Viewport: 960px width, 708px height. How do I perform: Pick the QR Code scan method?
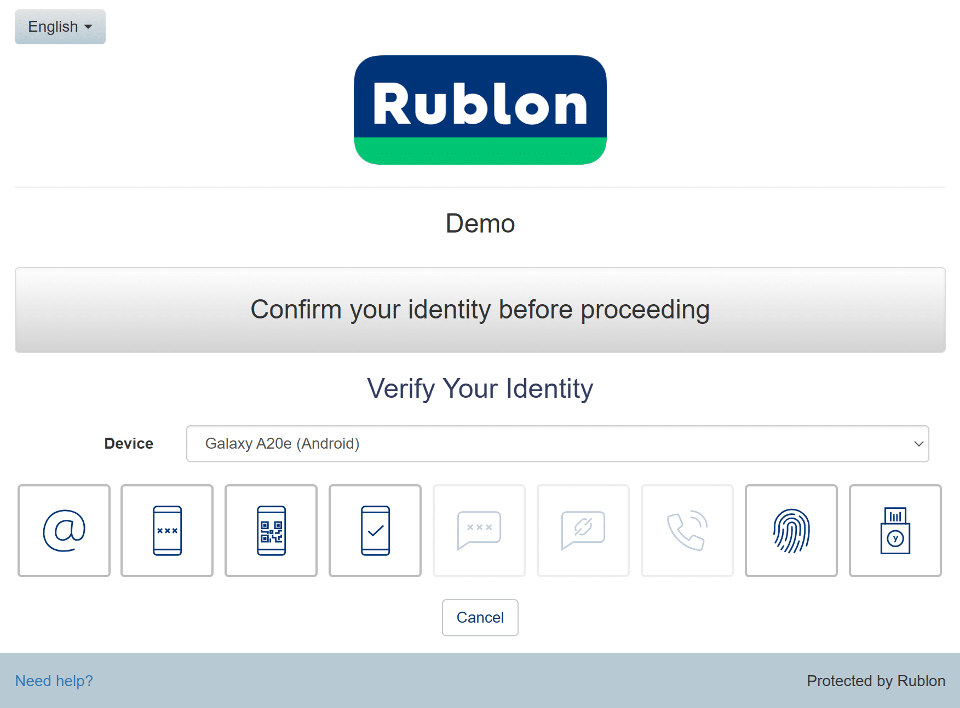(271, 530)
